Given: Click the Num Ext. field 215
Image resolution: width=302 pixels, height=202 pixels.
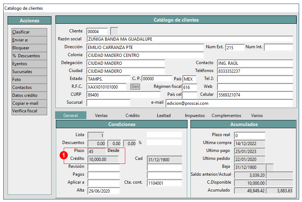Looking at the screenshot, I should click(235, 48).
